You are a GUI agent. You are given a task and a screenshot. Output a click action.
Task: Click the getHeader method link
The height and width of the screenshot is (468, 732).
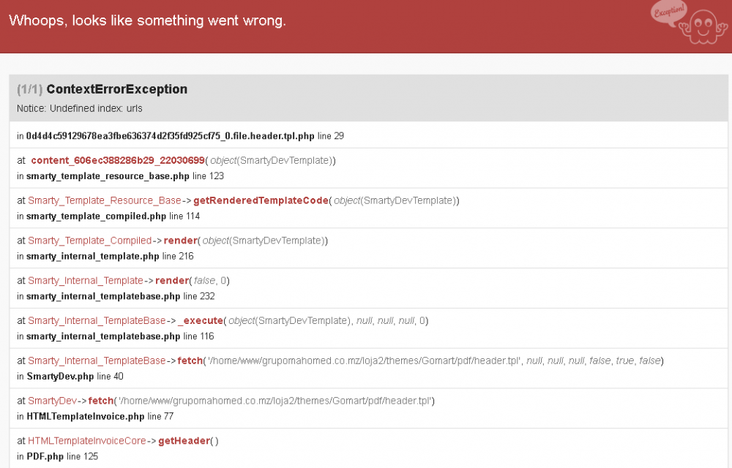coord(184,440)
